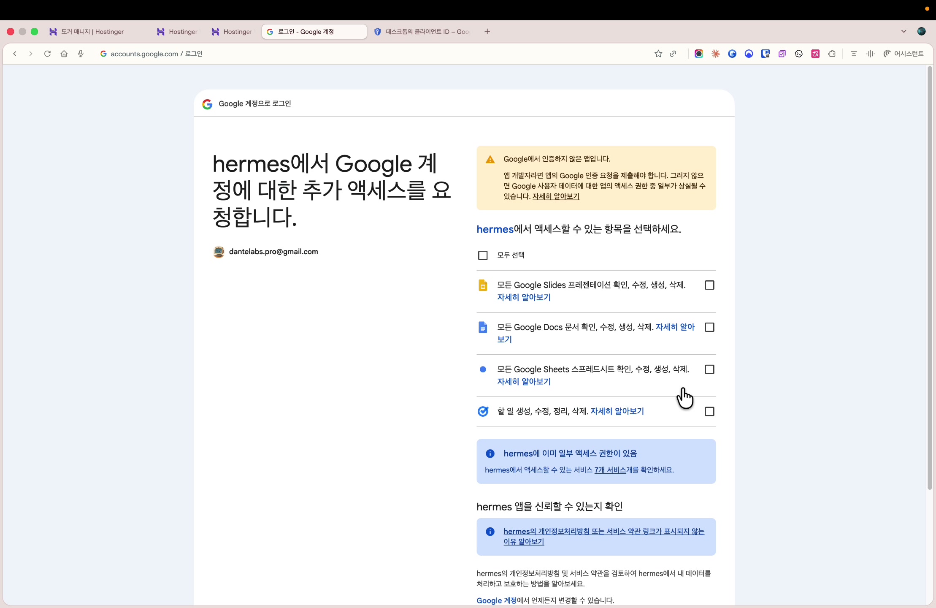Open privacy policy explanation link for hermes
936x608 pixels.
click(x=604, y=537)
